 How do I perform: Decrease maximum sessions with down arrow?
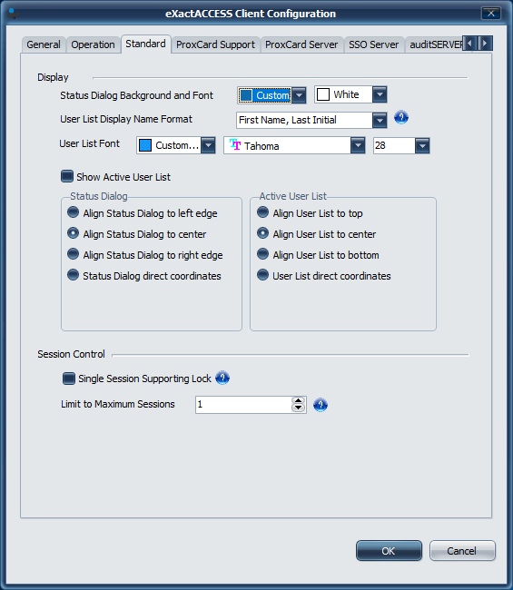299,408
